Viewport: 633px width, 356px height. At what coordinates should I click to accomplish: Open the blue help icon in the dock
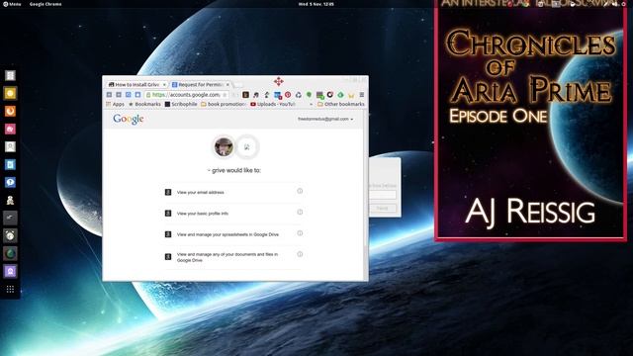(10, 182)
